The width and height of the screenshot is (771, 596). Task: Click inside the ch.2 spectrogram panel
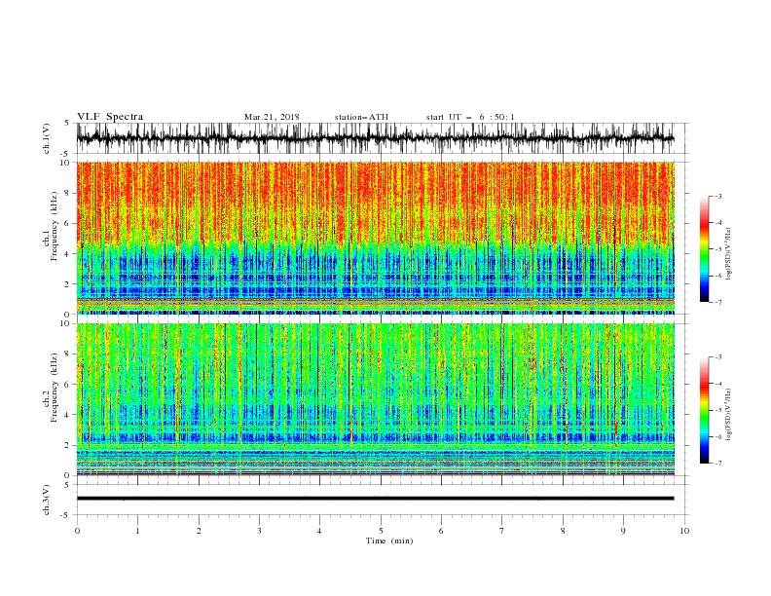click(375, 399)
